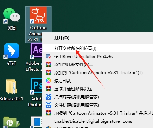
Task: Choose 打开文件所在的位置(I) menu entry
Action: 97,49
